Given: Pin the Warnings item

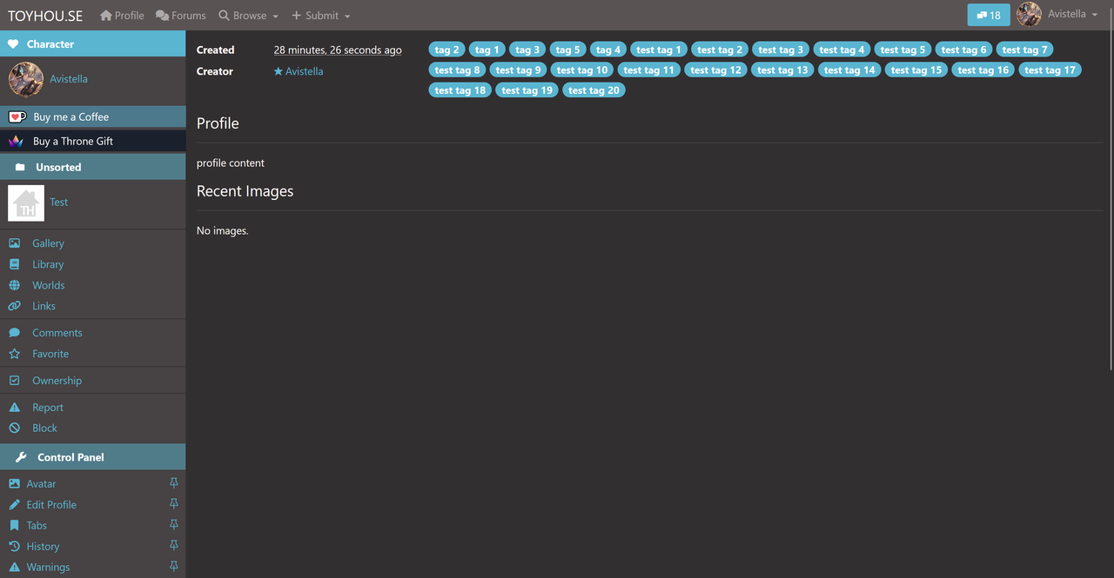Looking at the screenshot, I should 174,567.
